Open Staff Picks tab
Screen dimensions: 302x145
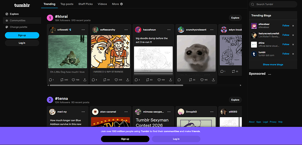(85, 4)
